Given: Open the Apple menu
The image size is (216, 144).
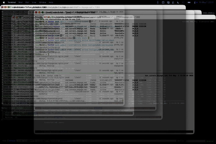Looking at the screenshot, I should click(4, 2).
